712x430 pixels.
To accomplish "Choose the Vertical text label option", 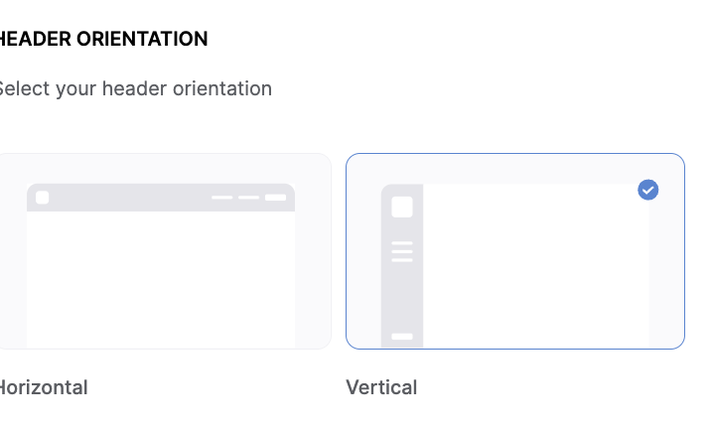I will [x=381, y=387].
